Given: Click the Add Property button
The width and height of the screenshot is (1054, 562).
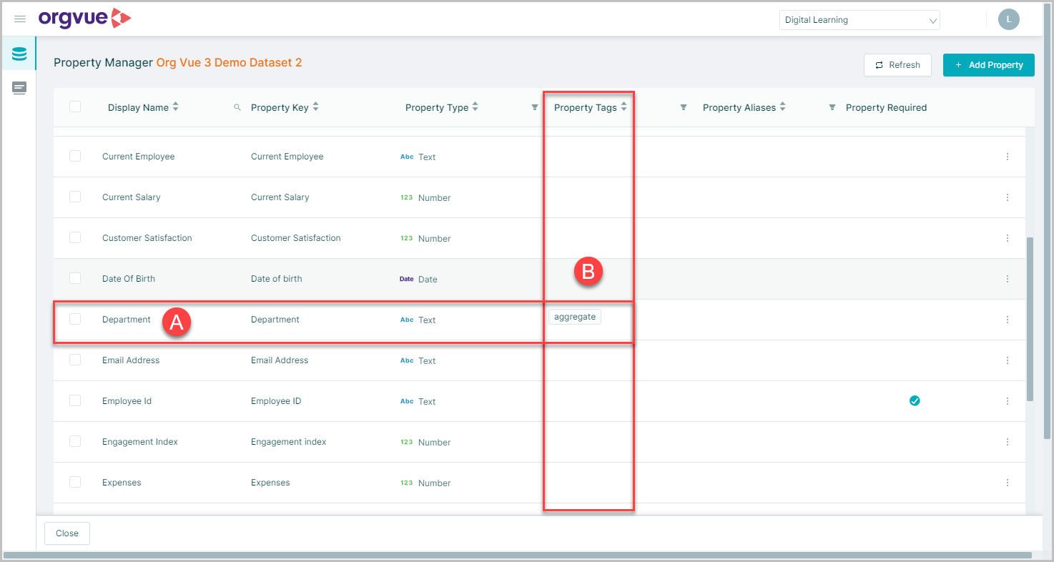Looking at the screenshot, I should pos(988,65).
